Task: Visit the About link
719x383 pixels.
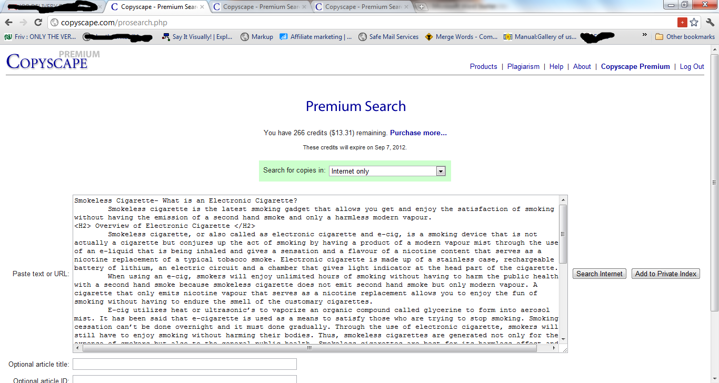Action: coord(582,67)
